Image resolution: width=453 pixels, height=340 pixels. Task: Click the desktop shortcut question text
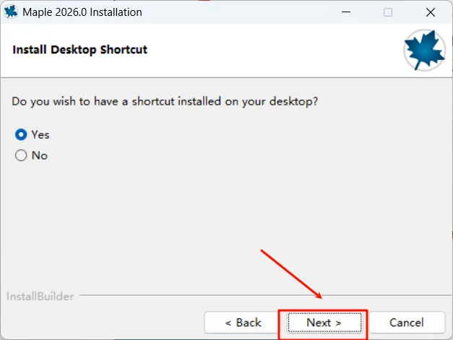click(165, 102)
